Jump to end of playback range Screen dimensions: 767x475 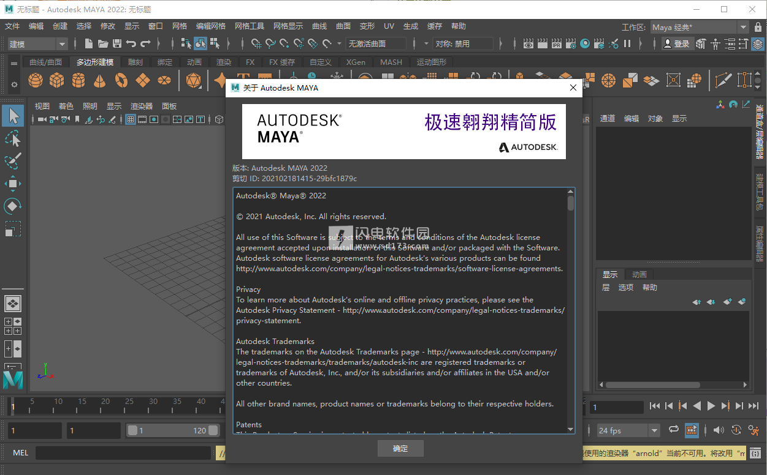754,406
